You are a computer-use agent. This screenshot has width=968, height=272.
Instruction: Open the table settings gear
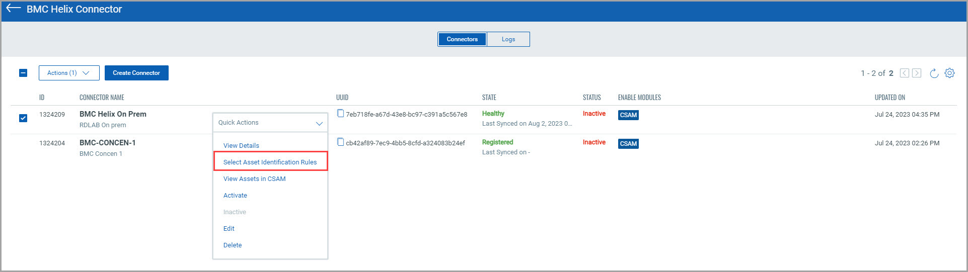(x=949, y=73)
